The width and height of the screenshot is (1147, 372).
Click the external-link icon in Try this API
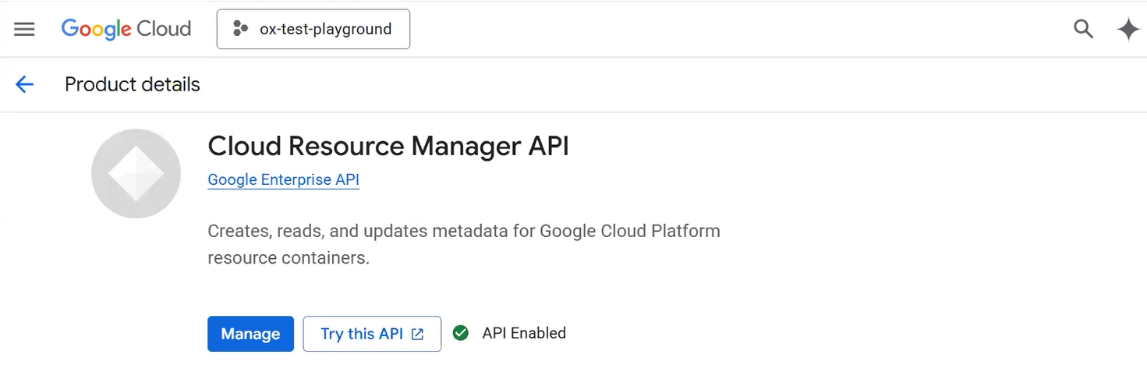click(x=418, y=335)
